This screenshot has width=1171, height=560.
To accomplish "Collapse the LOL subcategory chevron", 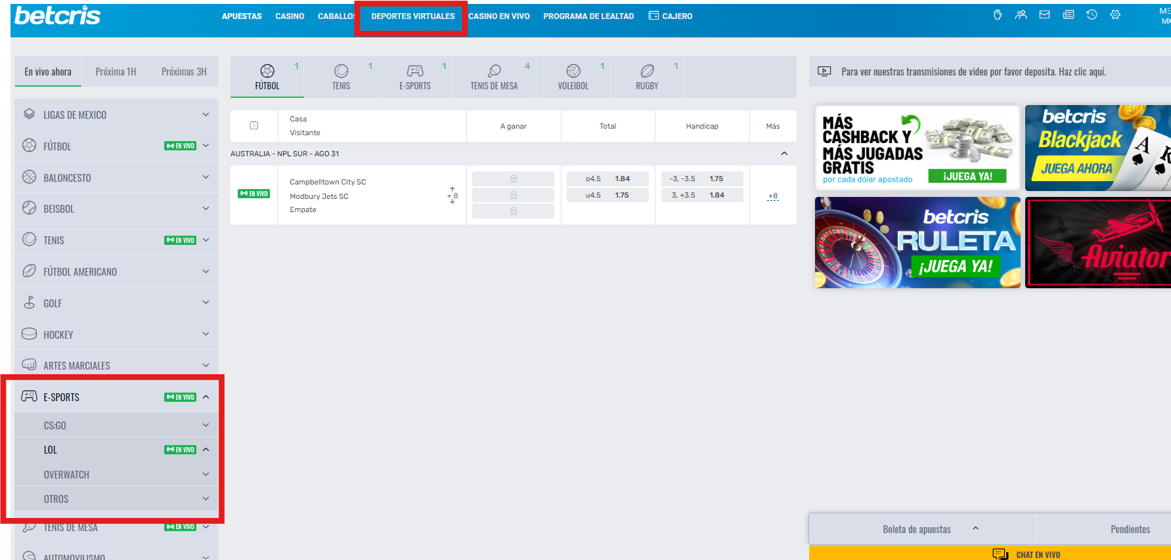I will pyautogui.click(x=206, y=450).
